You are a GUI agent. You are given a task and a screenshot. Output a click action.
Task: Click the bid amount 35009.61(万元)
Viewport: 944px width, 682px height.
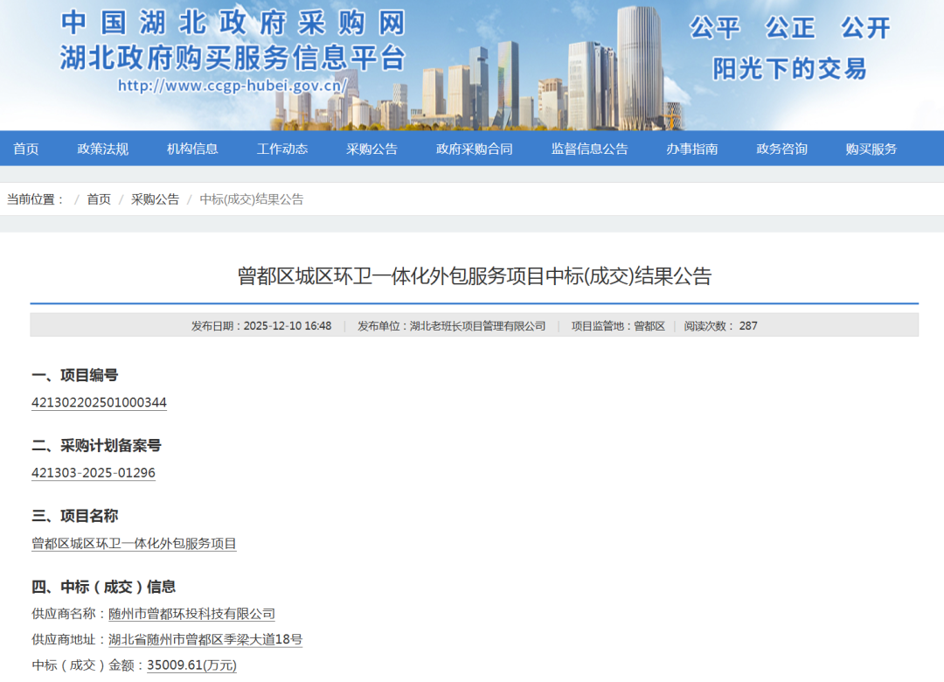[192, 665]
